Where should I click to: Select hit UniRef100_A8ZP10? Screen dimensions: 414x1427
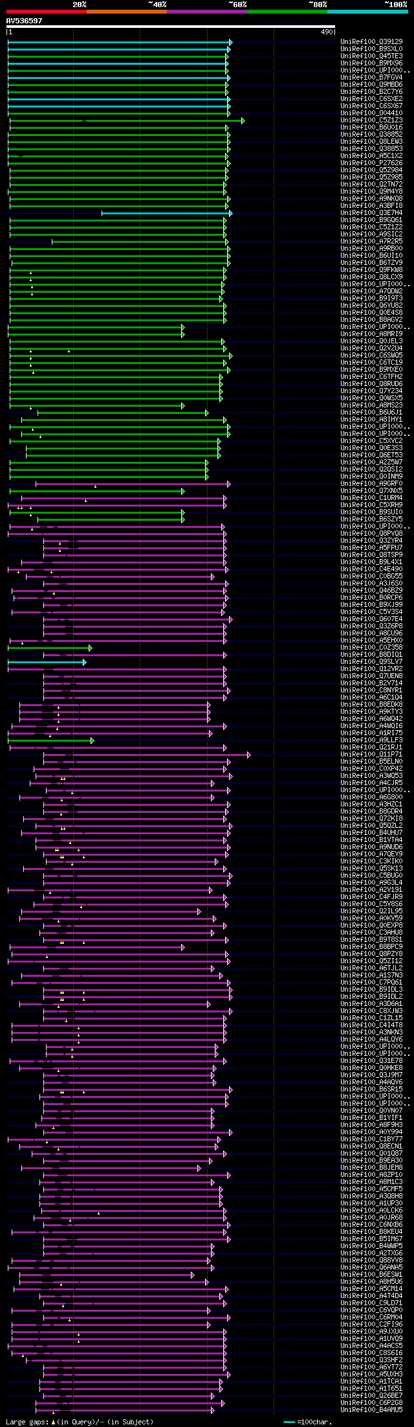tap(372, 1175)
